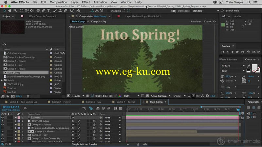
Task: Click the current timecode 0:00:14:23 in timeline
Action: pyautogui.click(x=11, y=107)
